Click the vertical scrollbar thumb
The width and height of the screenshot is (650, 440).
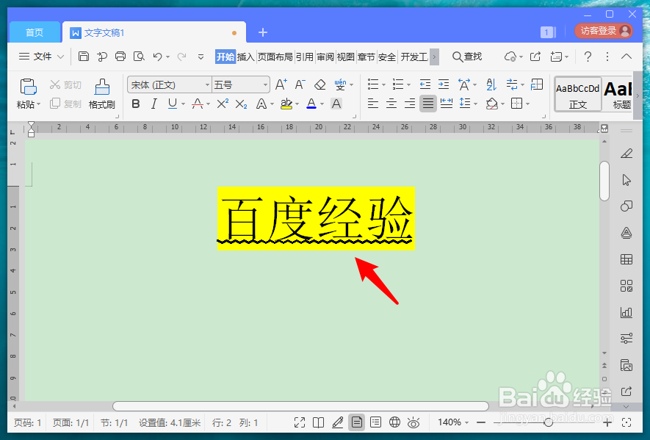pyautogui.click(x=604, y=181)
